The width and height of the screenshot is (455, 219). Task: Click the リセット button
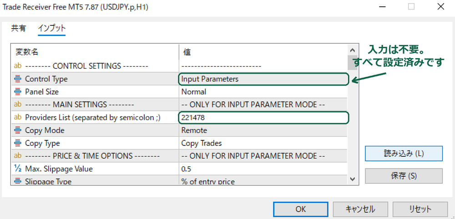(420, 209)
